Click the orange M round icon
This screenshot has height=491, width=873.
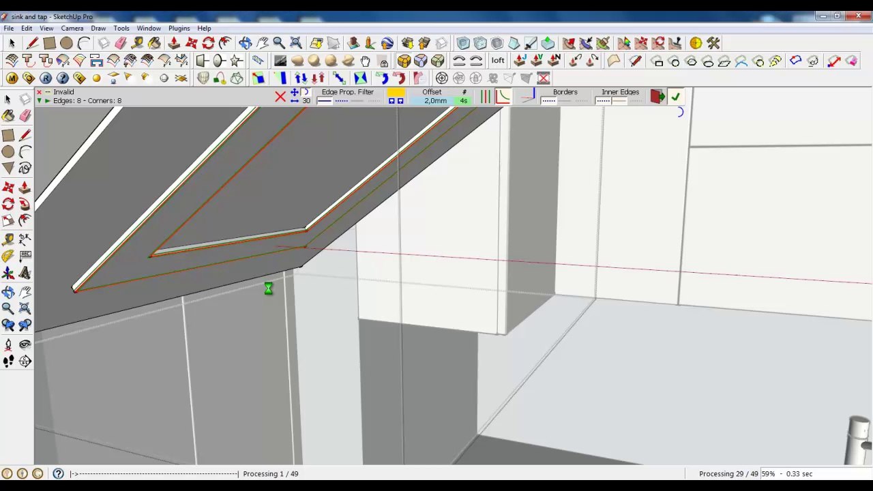tap(12, 78)
